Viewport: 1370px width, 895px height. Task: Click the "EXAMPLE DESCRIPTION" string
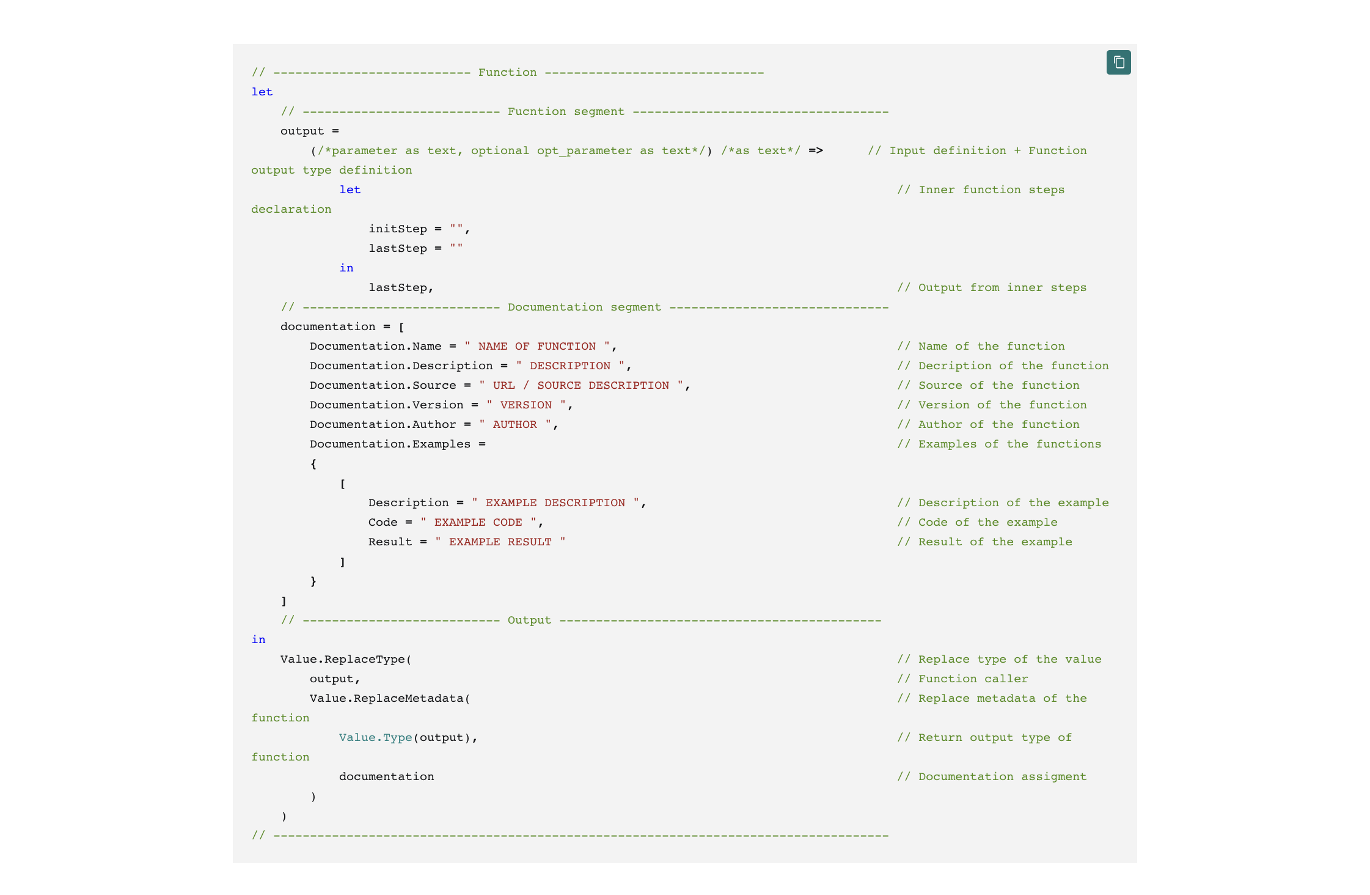pyautogui.click(x=555, y=503)
